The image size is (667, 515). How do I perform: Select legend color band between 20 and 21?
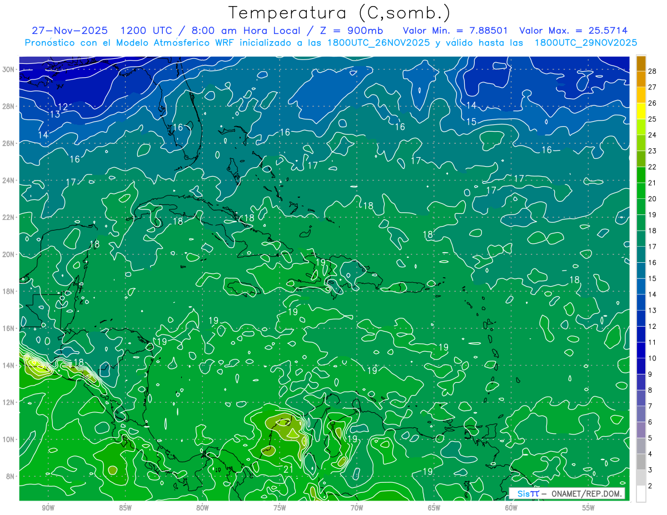[641, 191]
